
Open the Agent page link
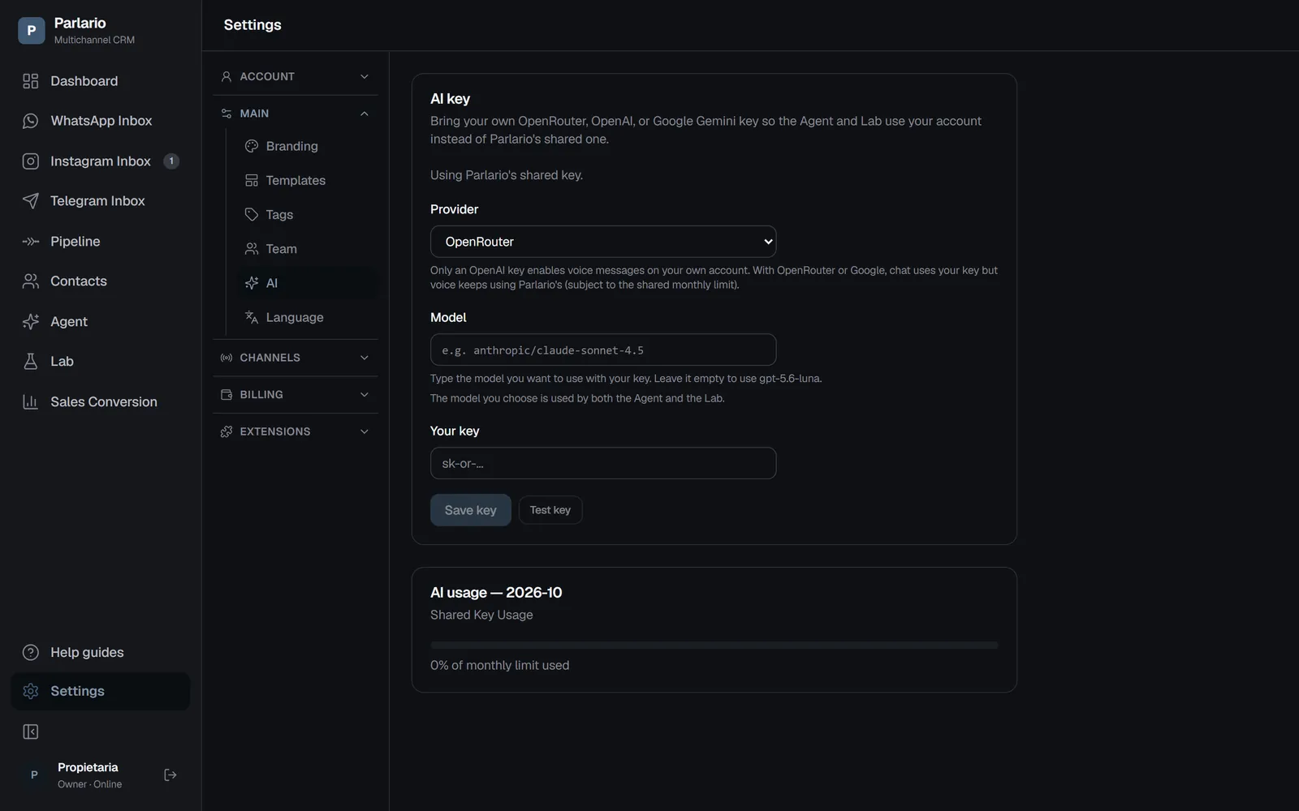101,322
